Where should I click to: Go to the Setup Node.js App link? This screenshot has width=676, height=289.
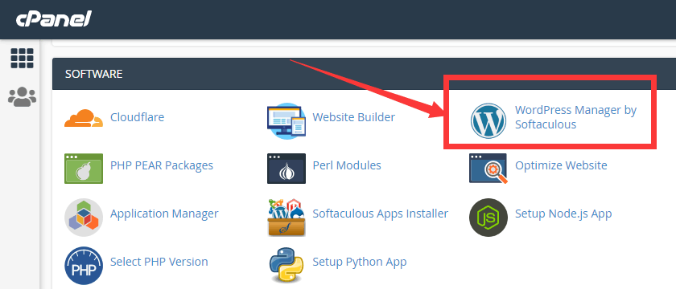[563, 214]
